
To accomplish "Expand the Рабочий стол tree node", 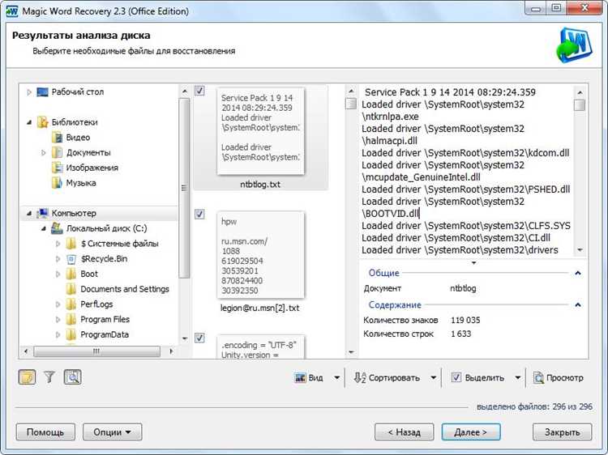I will (29, 92).
